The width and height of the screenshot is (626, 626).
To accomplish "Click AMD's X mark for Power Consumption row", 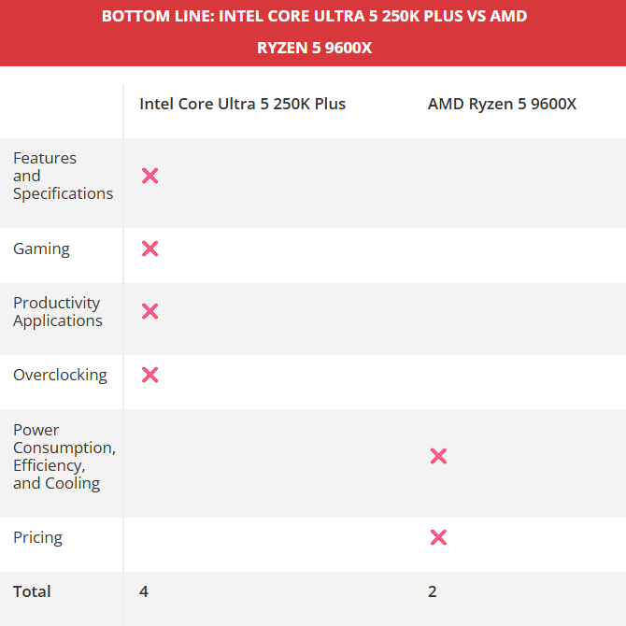I will click(x=438, y=456).
